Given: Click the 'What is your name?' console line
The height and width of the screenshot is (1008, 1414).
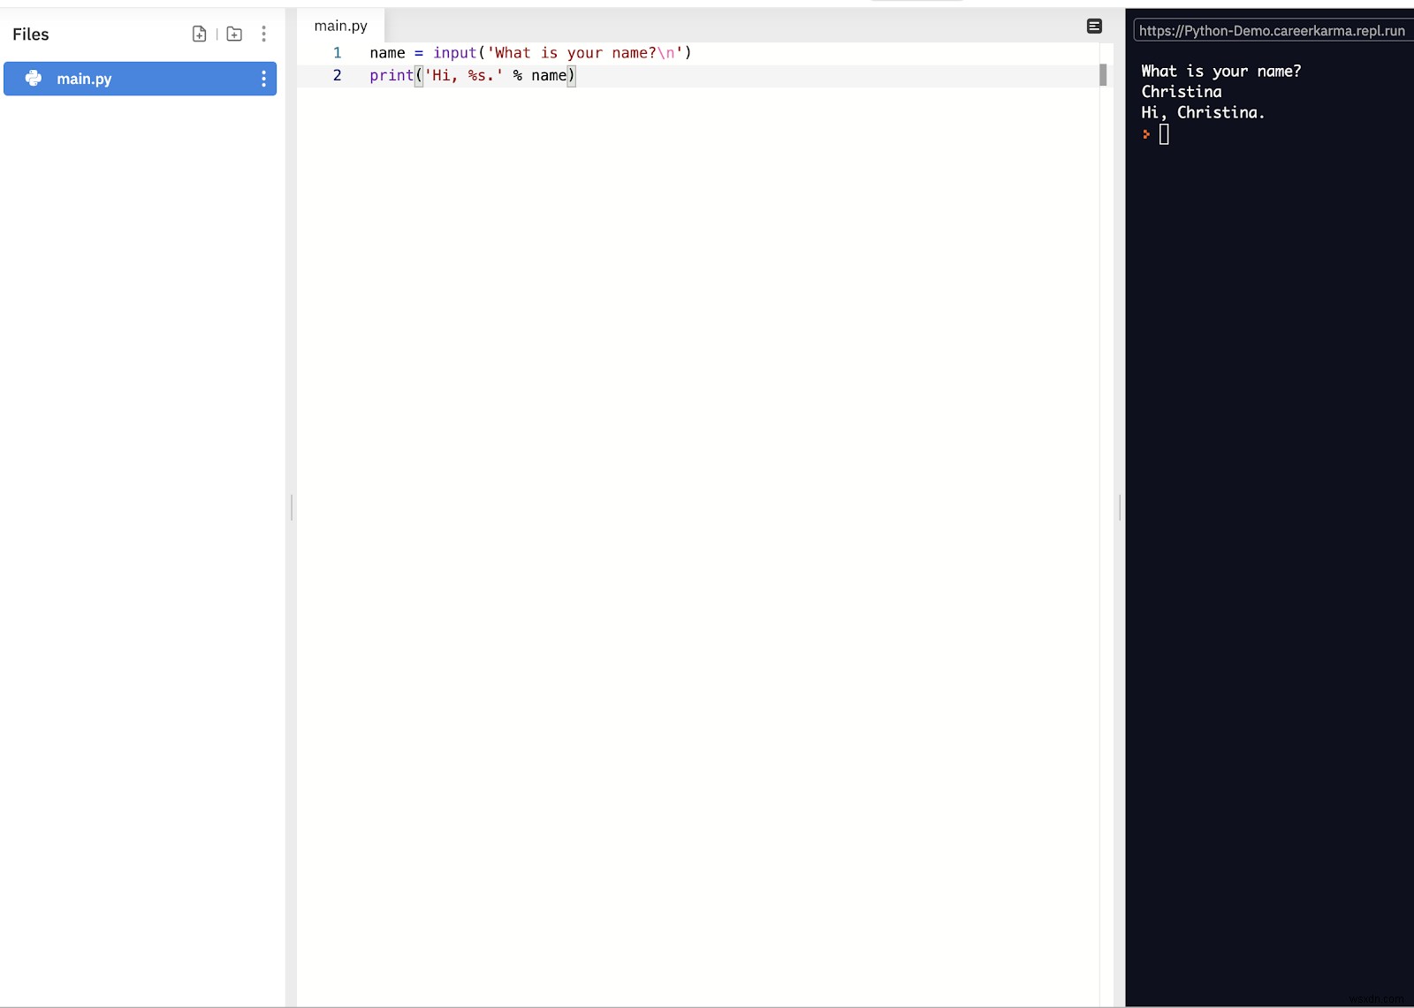Looking at the screenshot, I should [1220, 71].
